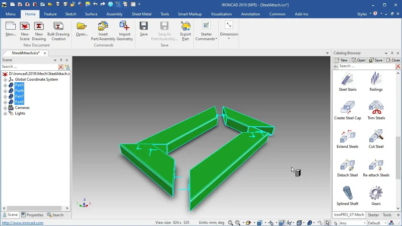Click the Open folder ribbon icon
402x226 pixels.
[x=82, y=29]
